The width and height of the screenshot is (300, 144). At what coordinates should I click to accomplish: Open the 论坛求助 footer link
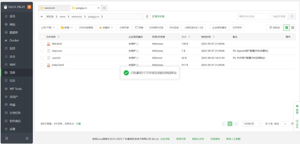(x=165, y=139)
